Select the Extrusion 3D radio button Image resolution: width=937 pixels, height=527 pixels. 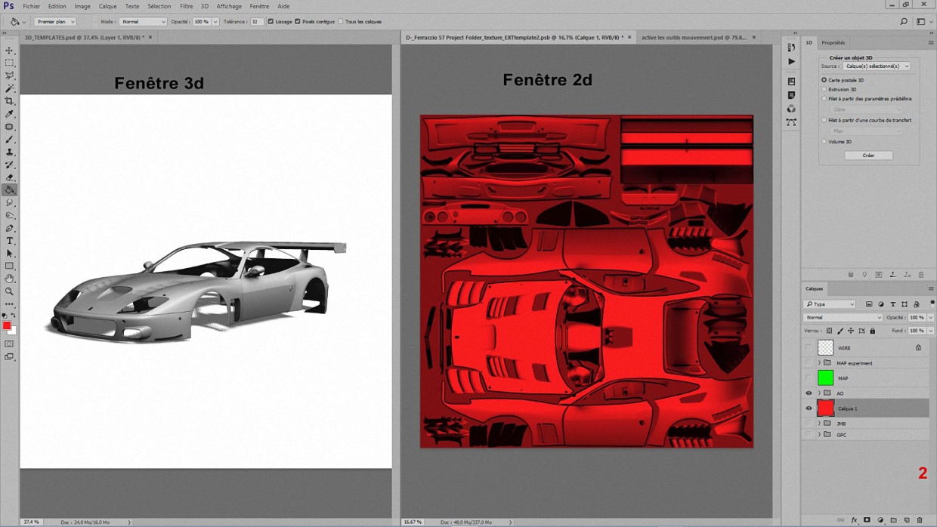coord(824,89)
